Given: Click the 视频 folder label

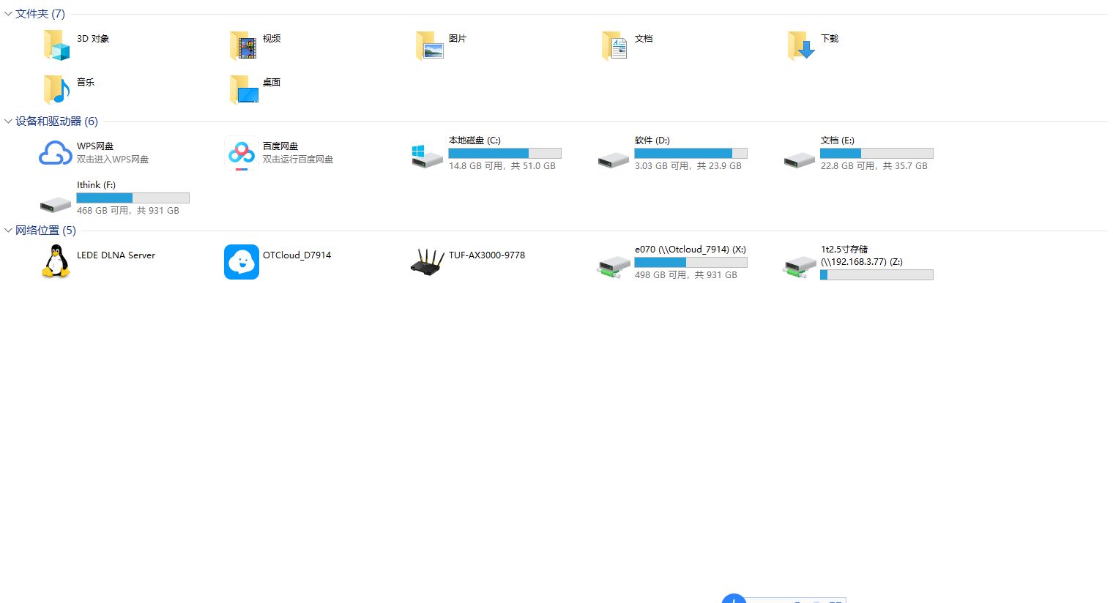Looking at the screenshot, I should tap(272, 39).
